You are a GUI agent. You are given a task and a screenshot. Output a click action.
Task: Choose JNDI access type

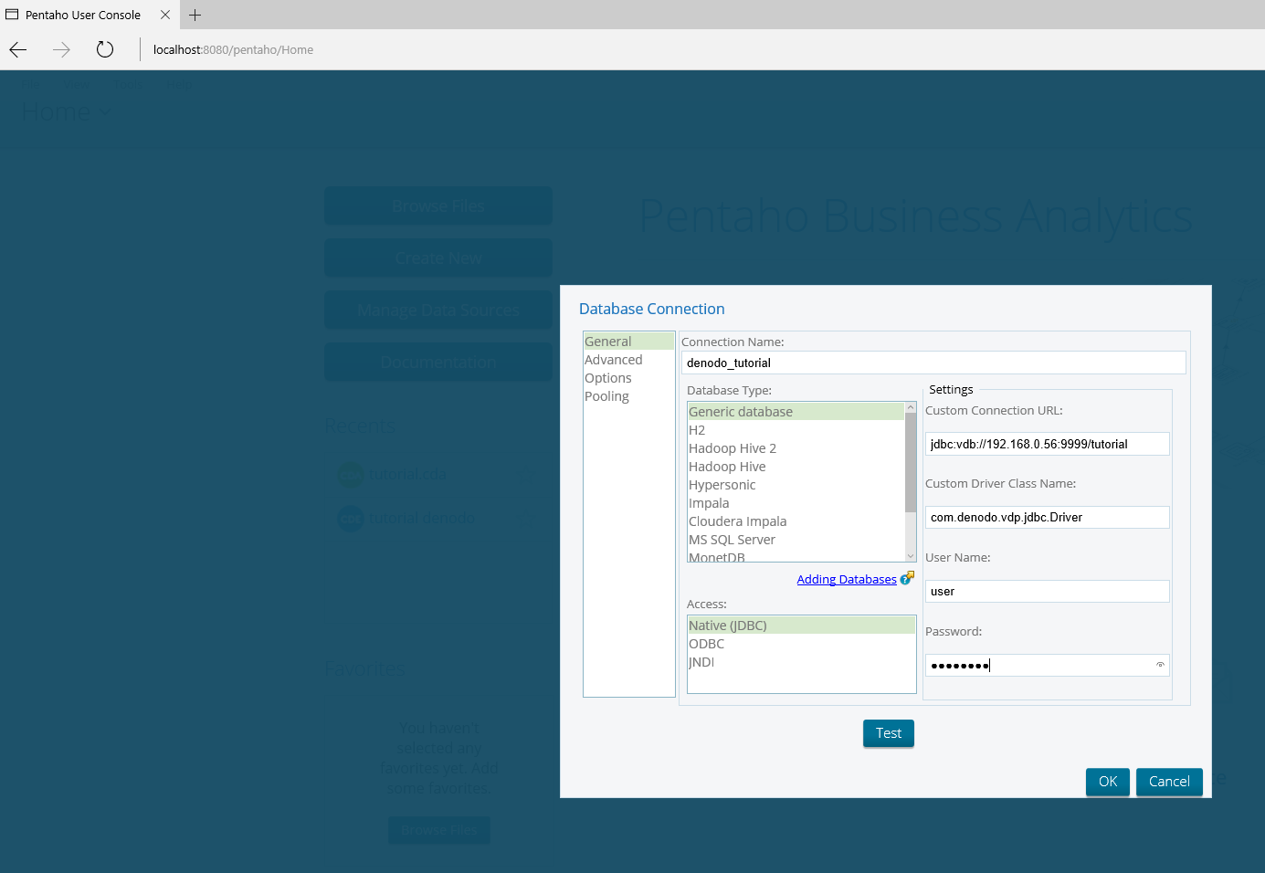(x=801, y=662)
